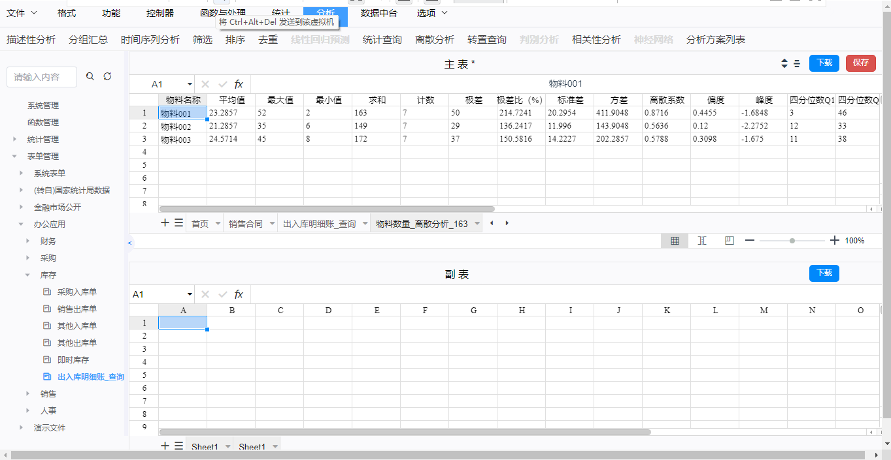Collapse the 库存 tree node
Image resolution: width=891 pixels, height=460 pixels.
coord(27,275)
